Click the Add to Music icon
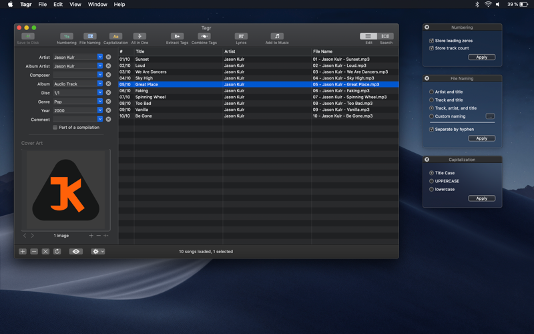This screenshot has height=334, width=534. pyautogui.click(x=277, y=36)
